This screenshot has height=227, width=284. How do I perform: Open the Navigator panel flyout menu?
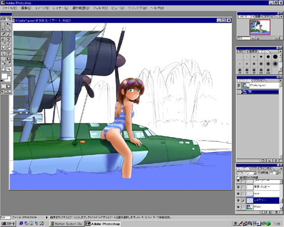coord(281,17)
